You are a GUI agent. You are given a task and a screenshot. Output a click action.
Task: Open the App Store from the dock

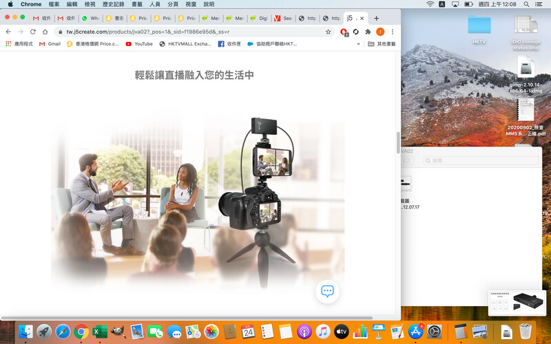pos(415,332)
